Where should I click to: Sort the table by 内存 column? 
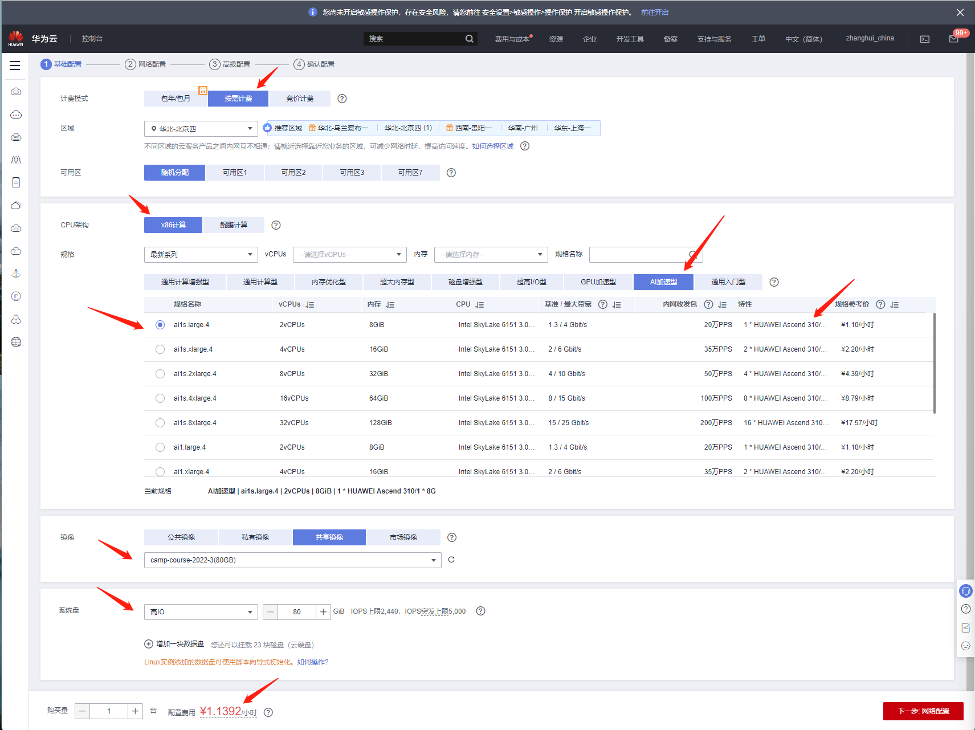390,305
